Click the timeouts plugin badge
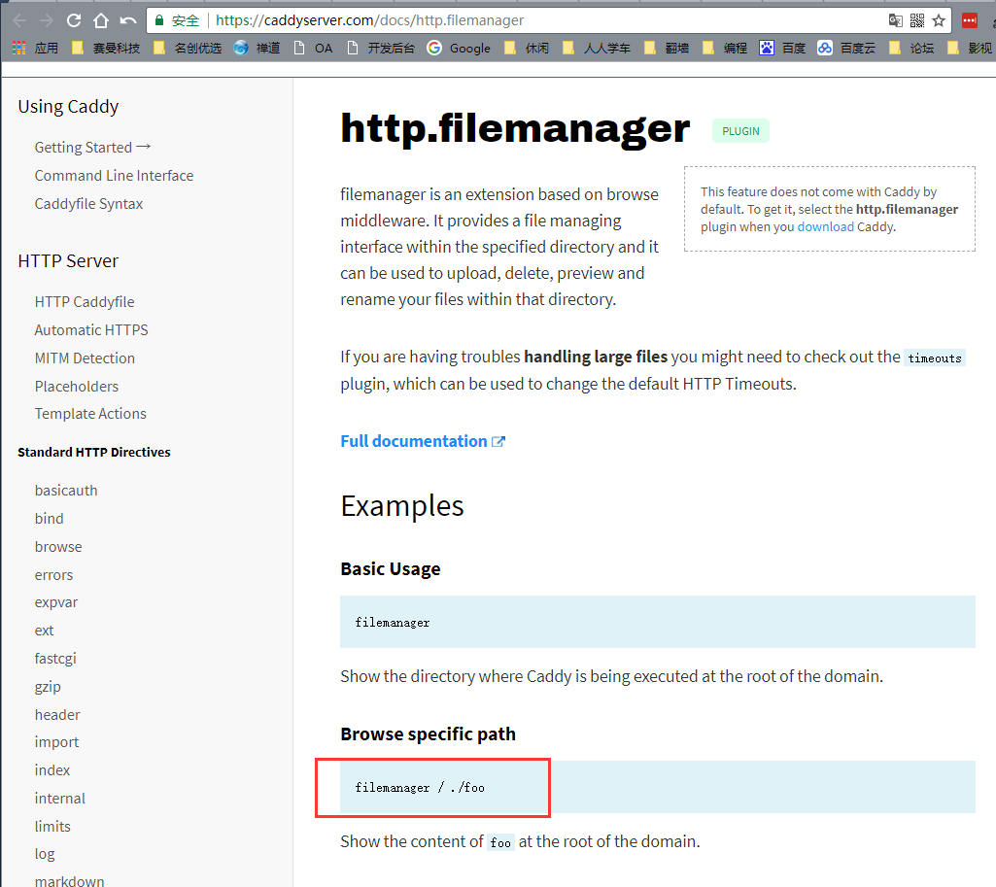 pos(933,358)
